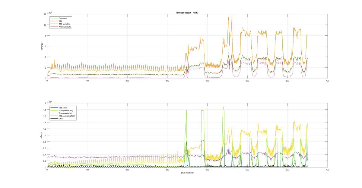The width and height of the screenshot is (362, 188).
Task: Click the x-axis tick '100' under lower plot
Action: click(x=87, y=170)
